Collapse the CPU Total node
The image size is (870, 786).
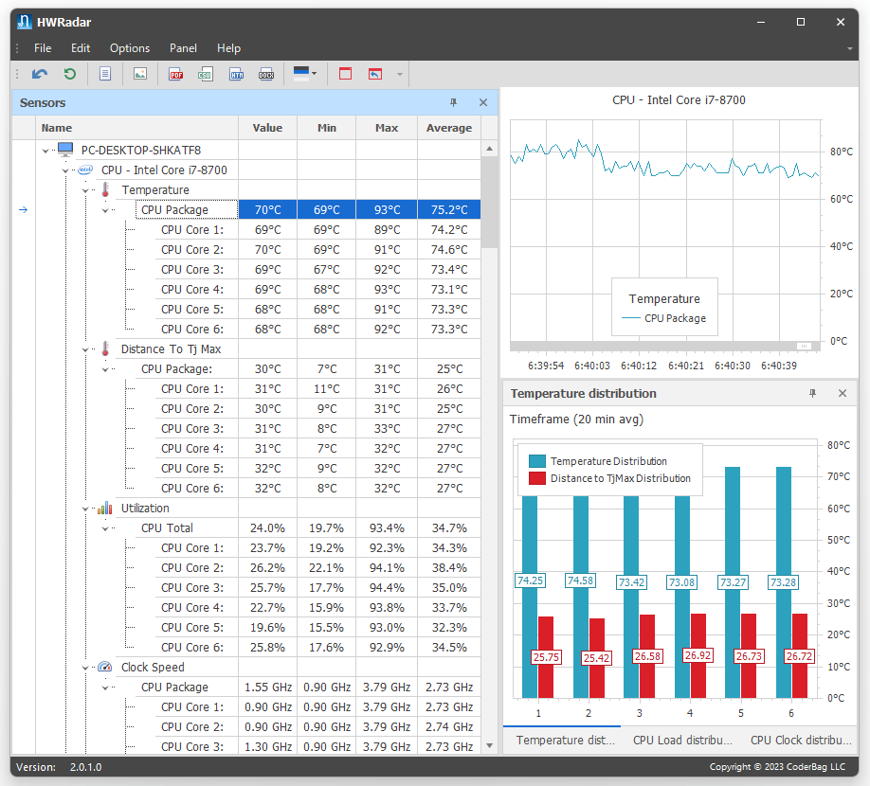[x=105, y=528]
